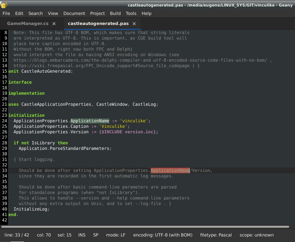The height and width of the screenshot is (242, 295).
Task: Click the 'initialization' keyword
Action: [27, 115]
